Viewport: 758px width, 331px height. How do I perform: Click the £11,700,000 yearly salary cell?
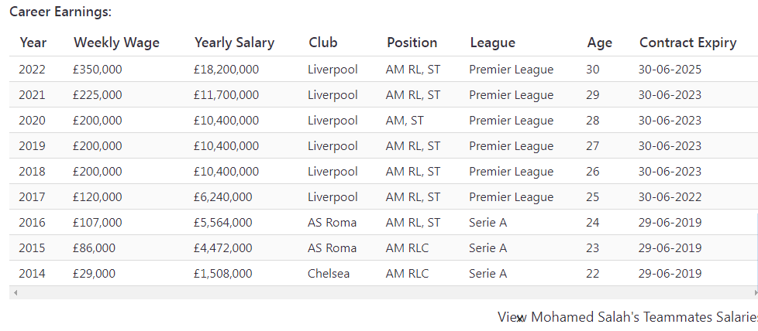click(x=226, y=95)
